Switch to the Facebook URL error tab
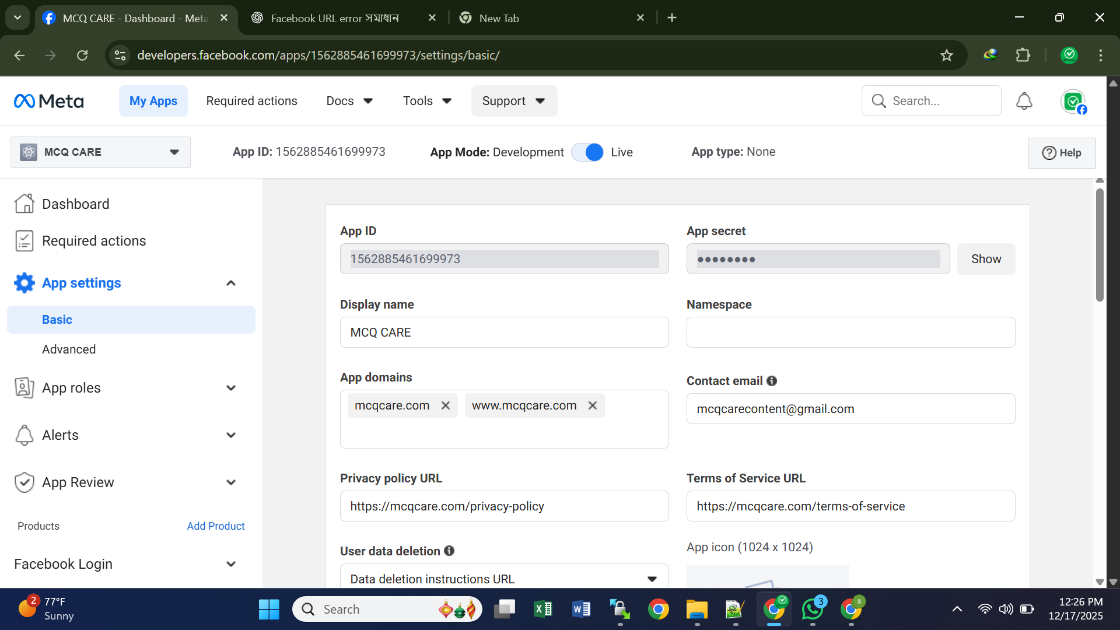 pyautogui.click(x=344, y=18)
